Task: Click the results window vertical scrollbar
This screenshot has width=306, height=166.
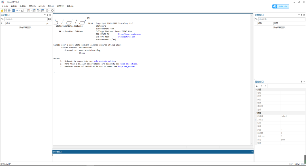Action: [x=252, y=79]
